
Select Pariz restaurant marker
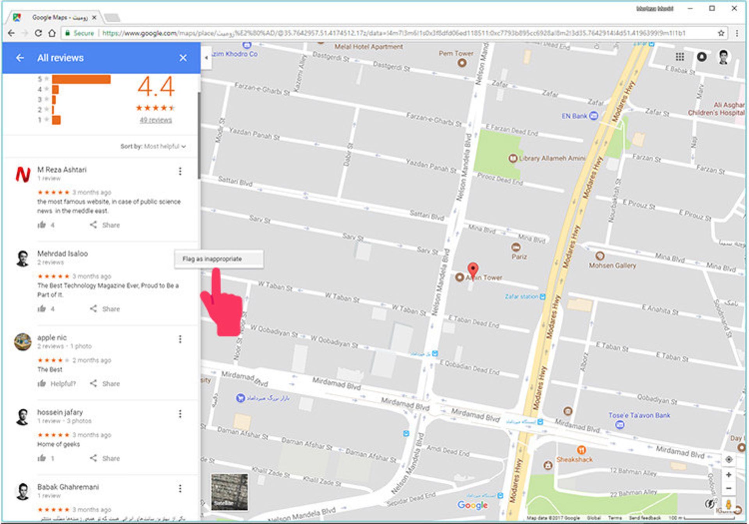[516, 247]
